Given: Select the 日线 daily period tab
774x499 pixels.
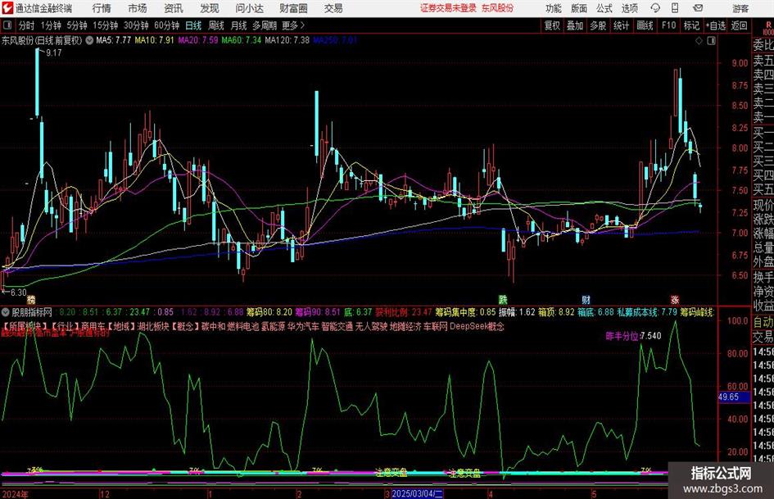Looking at the screenshot, I should click(x=193, y=25).
